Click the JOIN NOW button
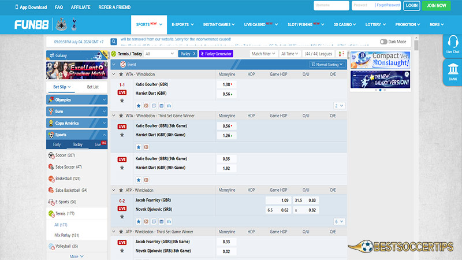Screen dimensions: 462x260 pos(436,6)
